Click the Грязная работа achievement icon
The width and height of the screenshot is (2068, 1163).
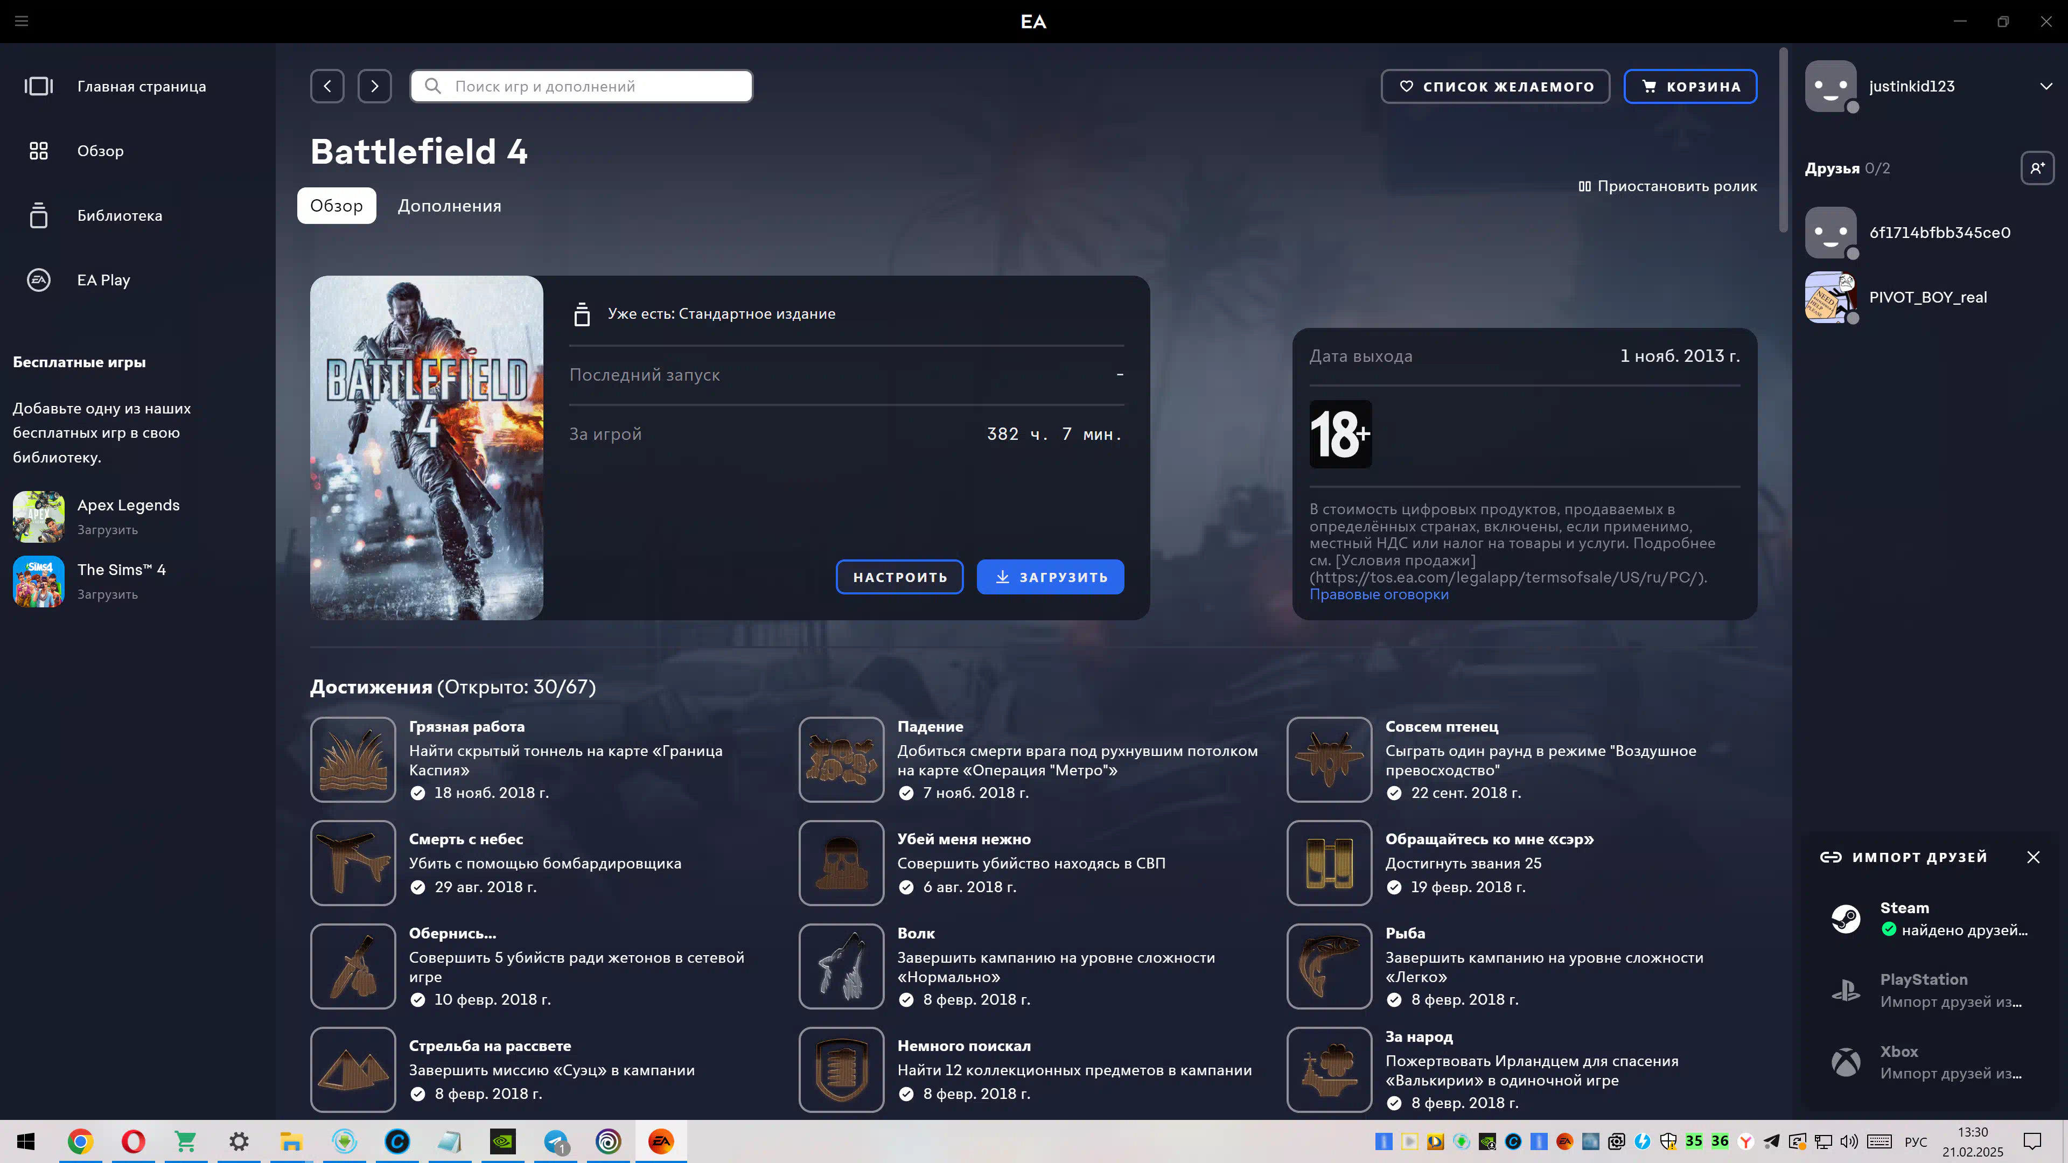[x=353, y=759]
